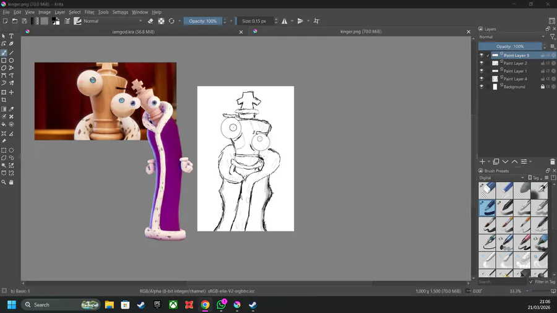Unlock the Background layer lock icon

(x=543, y=87)
